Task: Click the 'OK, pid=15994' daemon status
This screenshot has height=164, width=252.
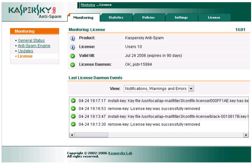Action: [x=138, y=65]
